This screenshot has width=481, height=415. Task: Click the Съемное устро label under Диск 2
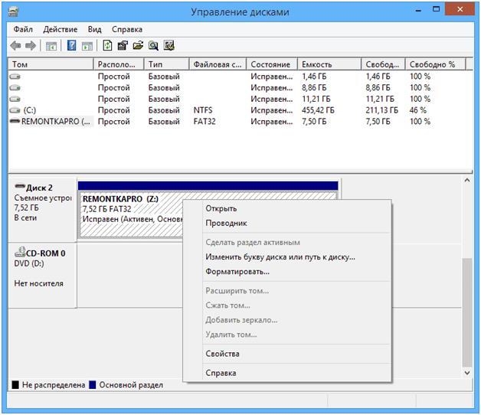click(x=43, y=198)
